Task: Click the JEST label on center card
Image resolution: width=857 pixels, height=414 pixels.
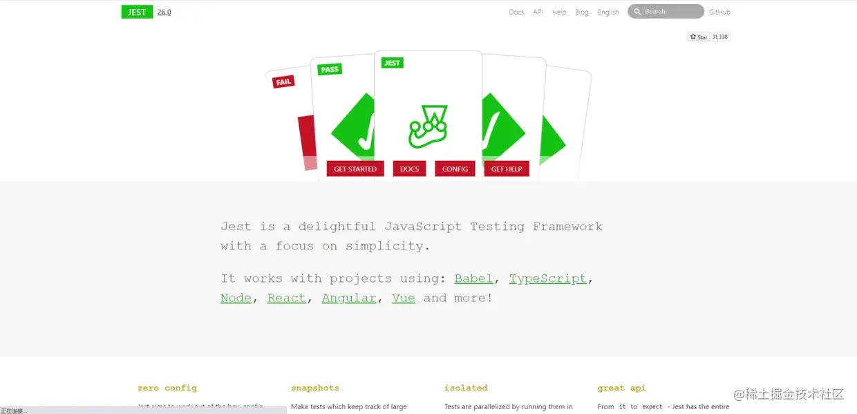Action: tap(392, 63)
